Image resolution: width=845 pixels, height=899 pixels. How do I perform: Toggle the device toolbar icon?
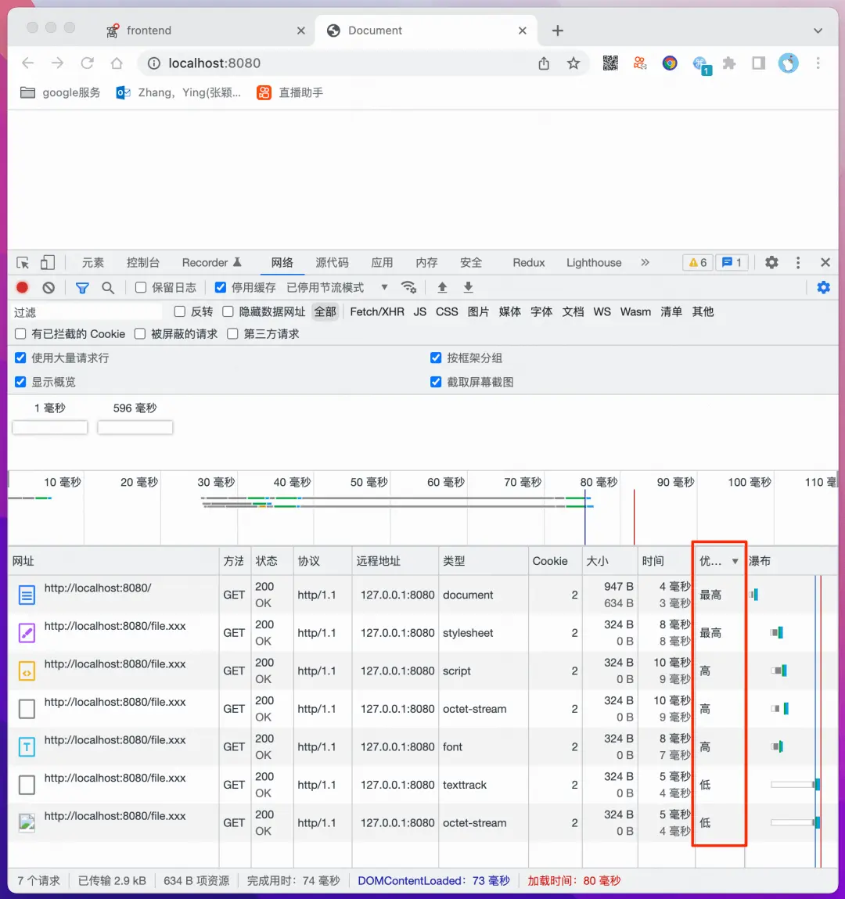pyautogui.click(x=48, y=263)
